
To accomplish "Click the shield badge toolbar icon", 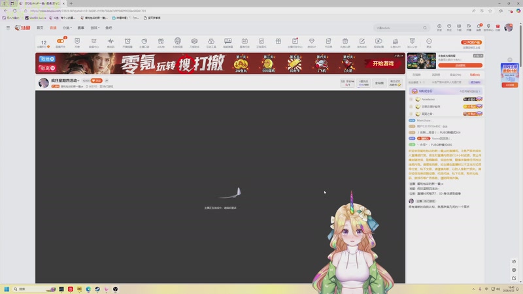I will click(x=77, y=42).
